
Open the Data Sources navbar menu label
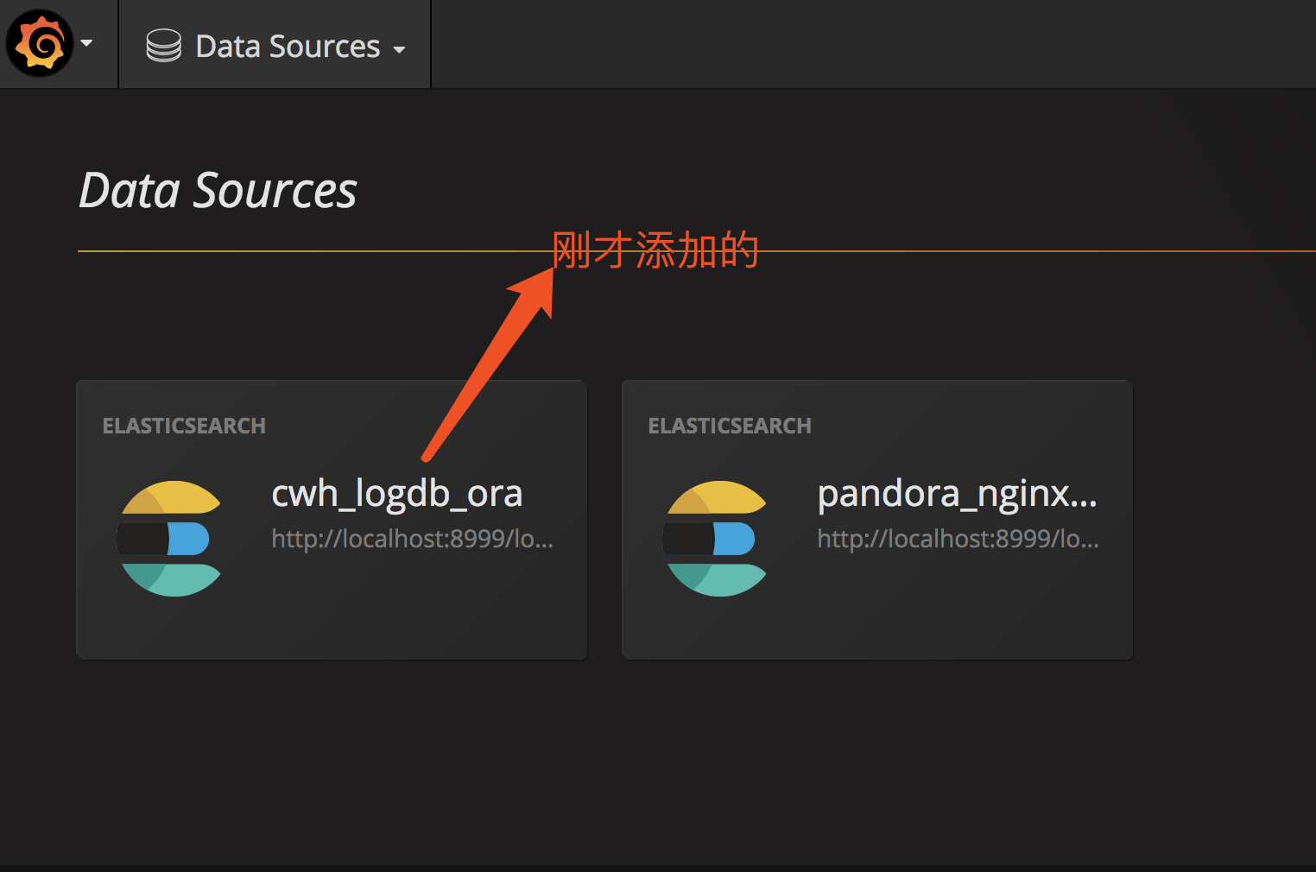[x=288, y=47]
